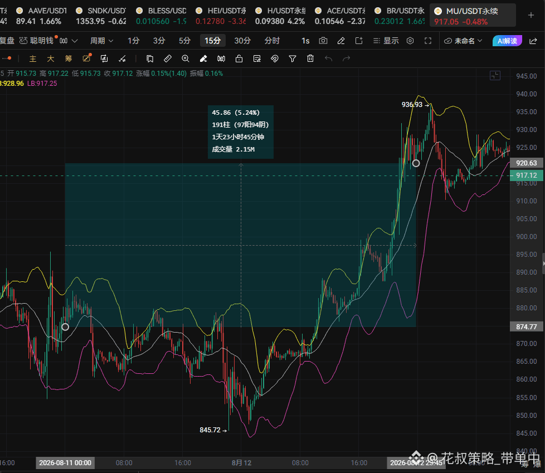Open the H/USDT symbol tab

[280, 16]
